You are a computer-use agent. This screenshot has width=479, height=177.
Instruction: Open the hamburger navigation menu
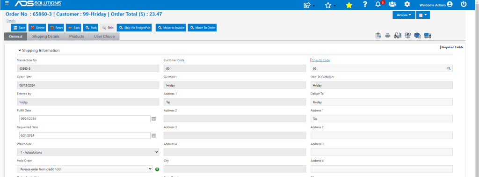click(7, 3)
